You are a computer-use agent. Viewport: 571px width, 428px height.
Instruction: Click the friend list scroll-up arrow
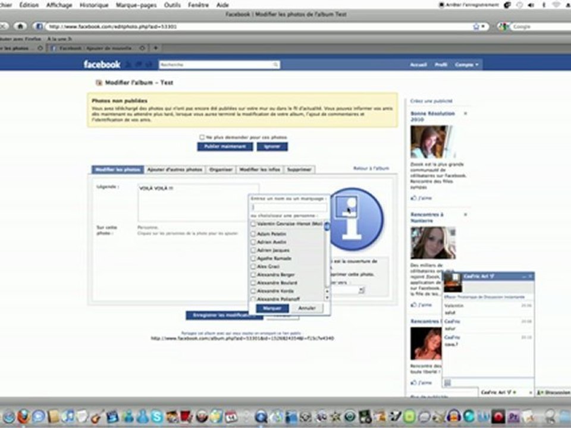tap(327, 291)
